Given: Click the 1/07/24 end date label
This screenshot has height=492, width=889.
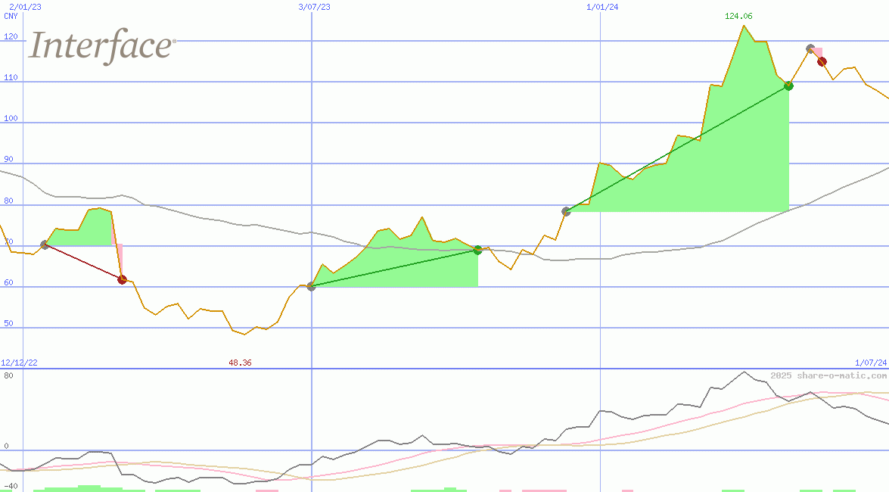Looking at the screenshot, I should (870, 363).
